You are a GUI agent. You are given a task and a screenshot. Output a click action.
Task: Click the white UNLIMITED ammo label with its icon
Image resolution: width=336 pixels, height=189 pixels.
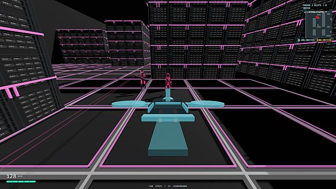[x=306, y=40]
